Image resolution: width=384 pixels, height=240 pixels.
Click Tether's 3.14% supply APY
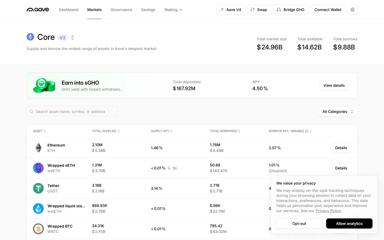156,188
